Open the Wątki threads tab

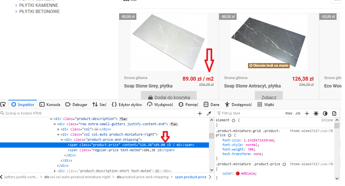[266, 105]
